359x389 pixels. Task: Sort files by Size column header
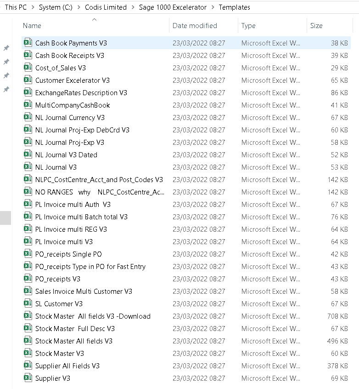coord(316,26)
